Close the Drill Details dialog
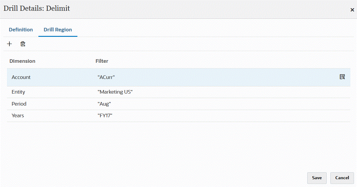This screenshot has width=357, height=187. [x=352, y=10]
